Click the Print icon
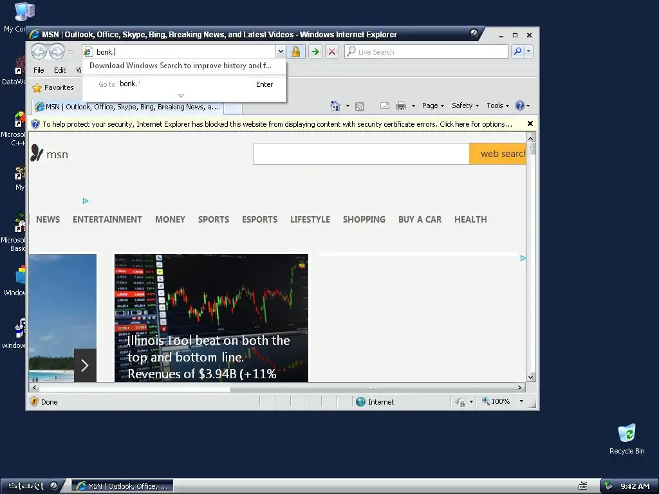Screen dimensions: 659x494 401,106
